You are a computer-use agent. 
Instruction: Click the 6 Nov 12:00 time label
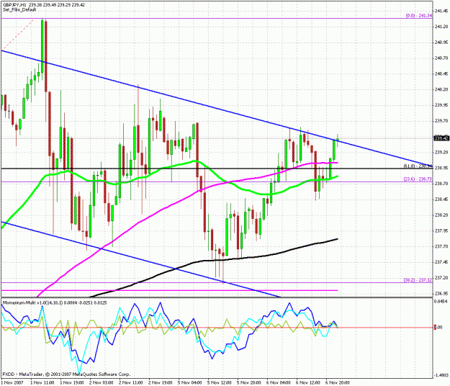[308, 382]
